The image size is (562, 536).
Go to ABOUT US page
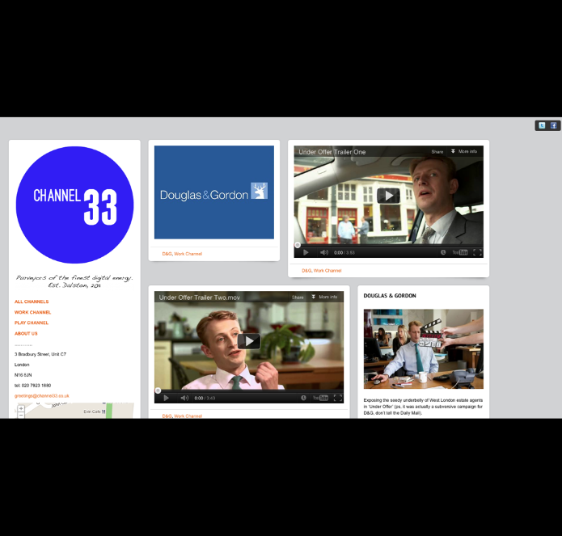coord(26,334)
